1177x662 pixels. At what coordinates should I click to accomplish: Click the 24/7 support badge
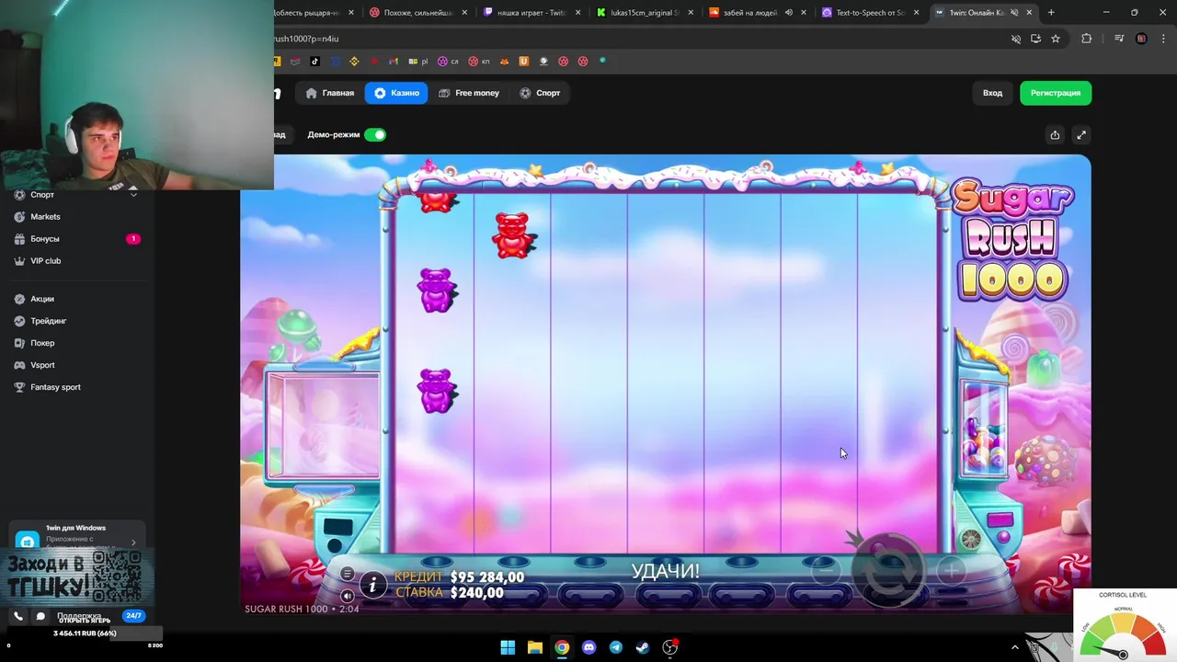(134, 616)
